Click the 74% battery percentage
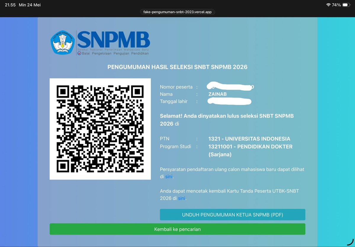The height and width of the screenshot is (247, 355). [336, 5]
